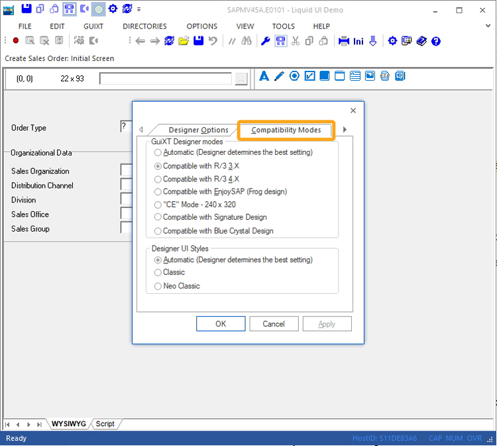Screen dimensions: 497x446
Task: Choose Compatible with Blue Crystal Design mode
Action: click(158, 231)
